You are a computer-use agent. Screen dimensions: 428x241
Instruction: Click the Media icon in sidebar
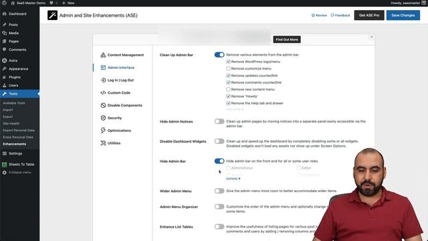(5, 33)
